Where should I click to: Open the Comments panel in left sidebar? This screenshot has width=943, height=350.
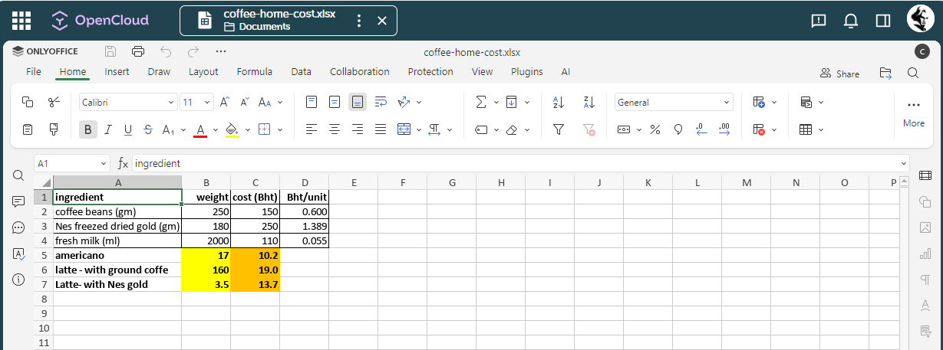click(x=18, y=201)
